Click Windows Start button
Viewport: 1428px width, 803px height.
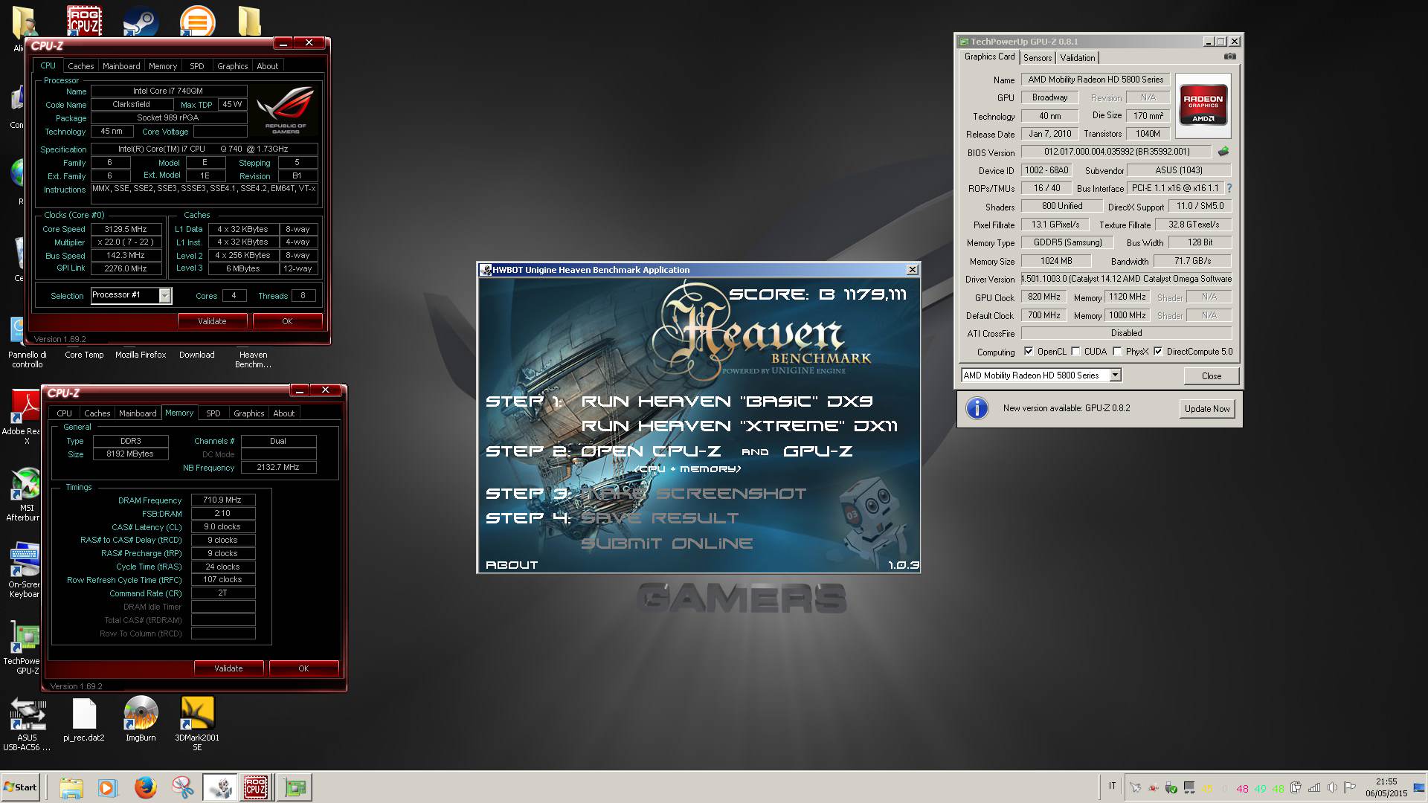click(20, 787)
